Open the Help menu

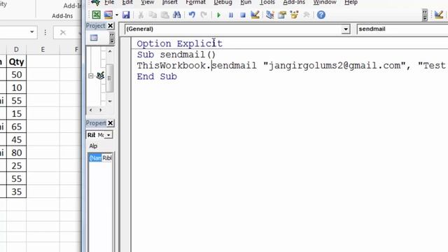point(351,2)
